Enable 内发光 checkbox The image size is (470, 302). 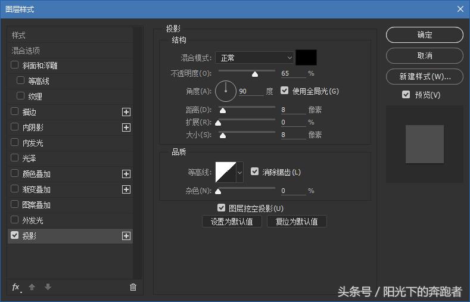tap(14, 142)
